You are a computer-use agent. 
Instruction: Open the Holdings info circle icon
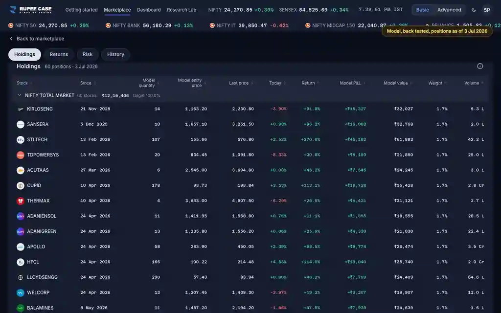coord(480,66)
